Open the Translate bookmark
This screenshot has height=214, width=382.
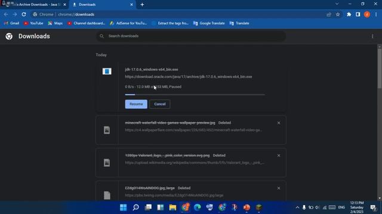(239, 23)
